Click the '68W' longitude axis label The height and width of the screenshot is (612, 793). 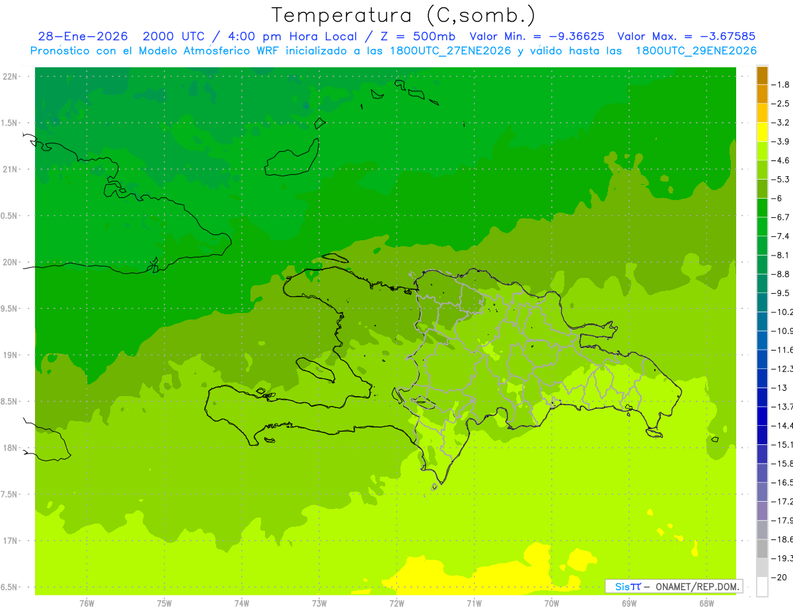click(706, 603)
